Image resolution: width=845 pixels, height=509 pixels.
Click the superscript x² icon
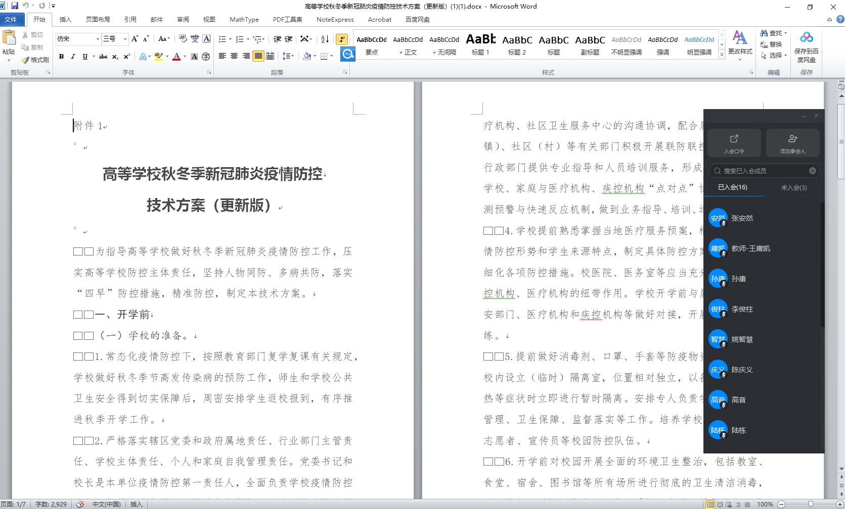127,57
